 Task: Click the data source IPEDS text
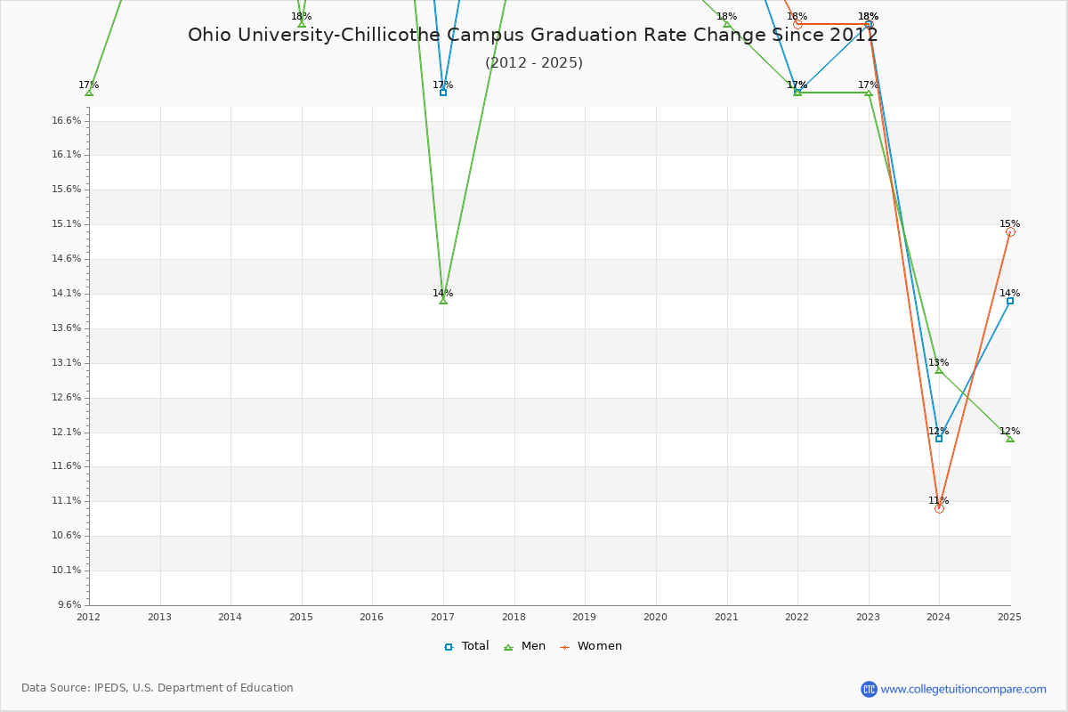158,688
